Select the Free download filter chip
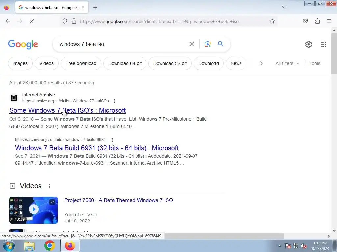337x252 pixels. coord(81,63)
